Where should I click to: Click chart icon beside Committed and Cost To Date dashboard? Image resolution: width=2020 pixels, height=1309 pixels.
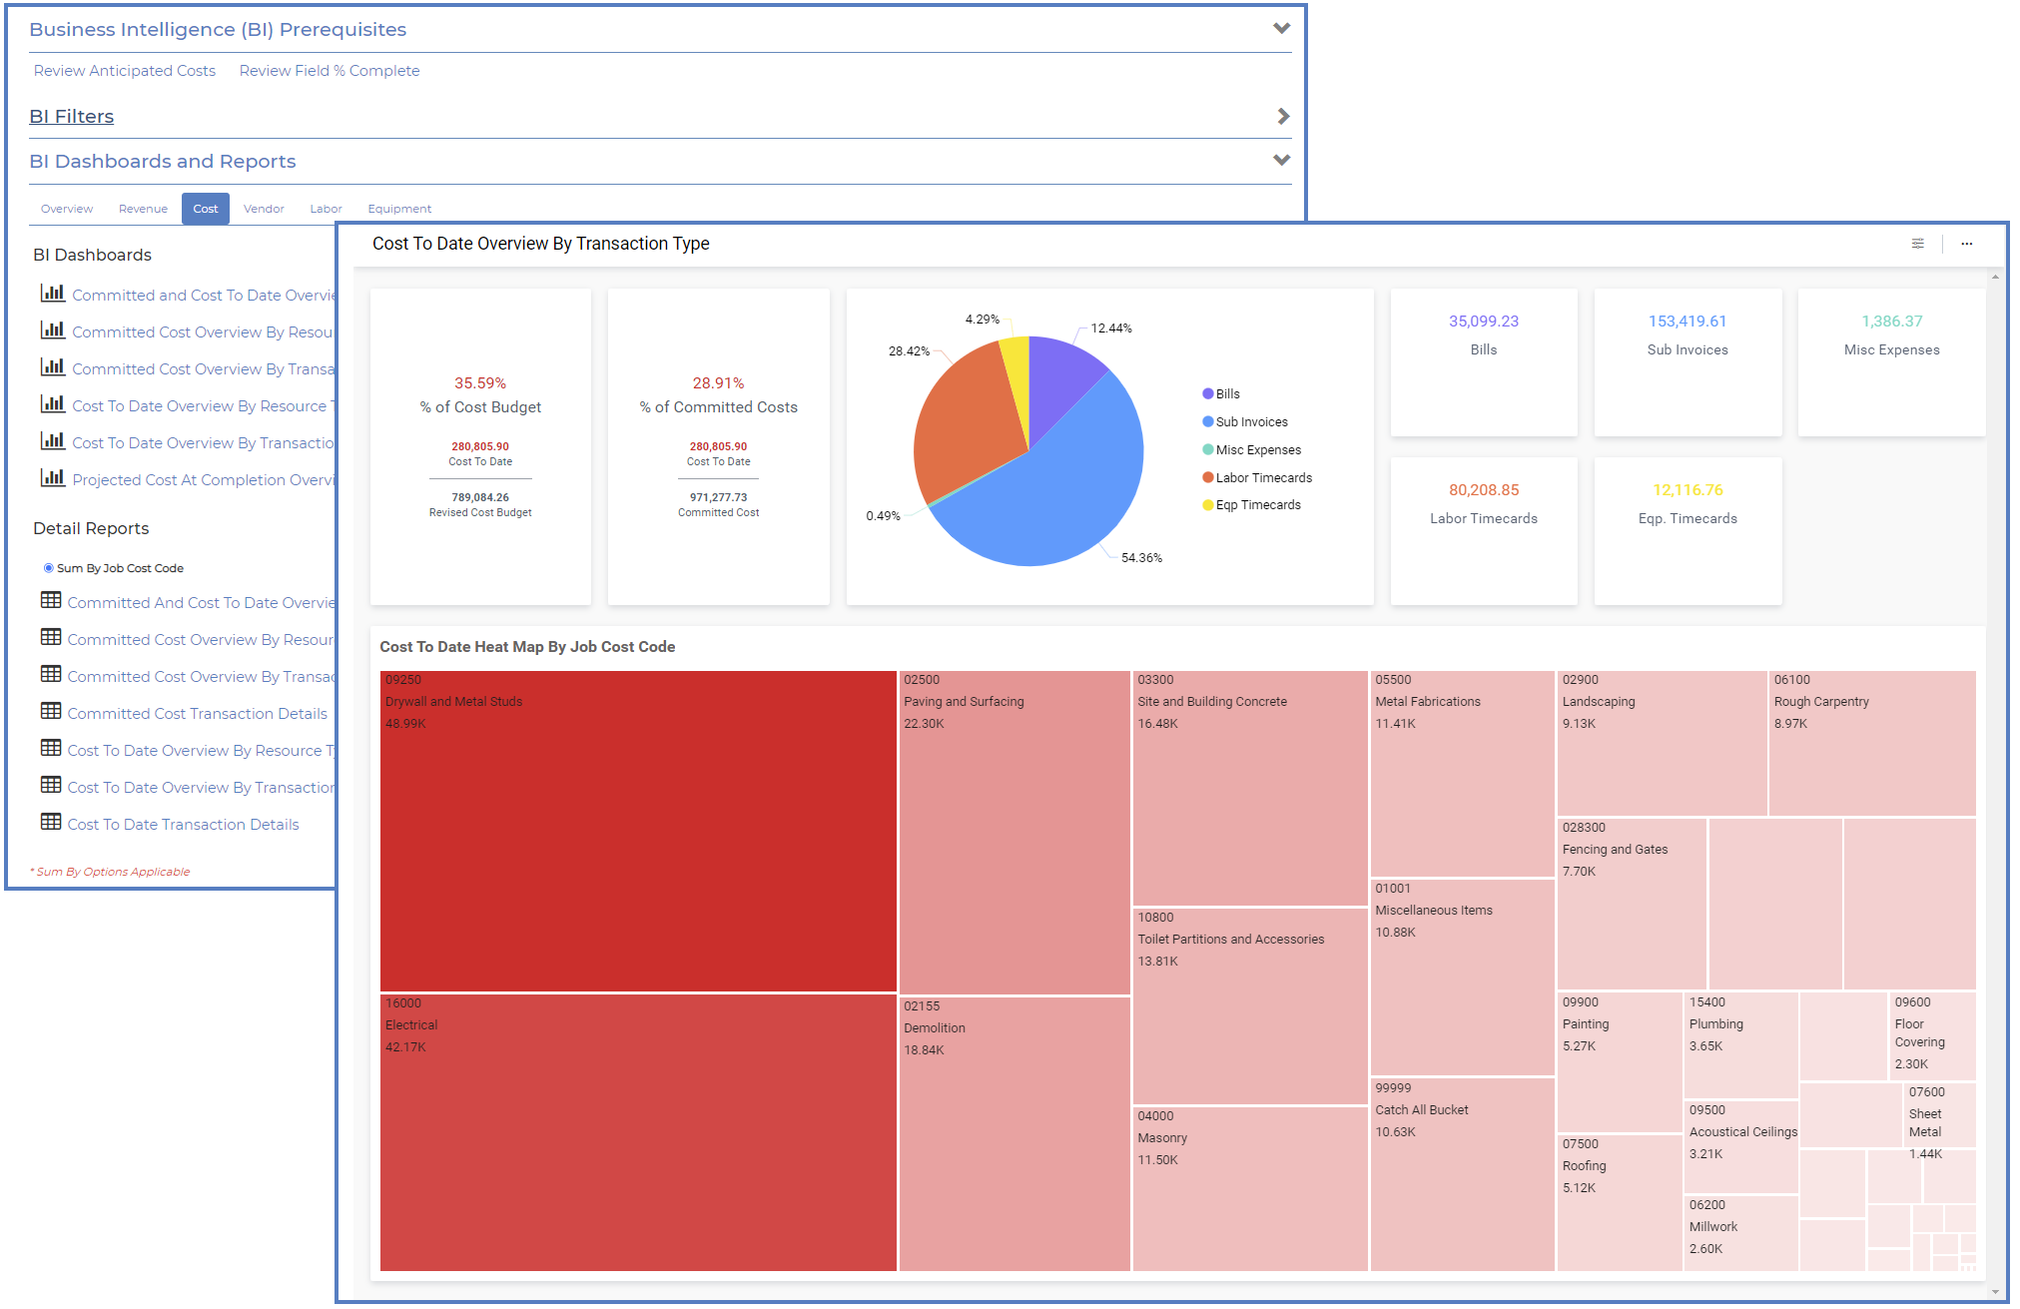52,294
